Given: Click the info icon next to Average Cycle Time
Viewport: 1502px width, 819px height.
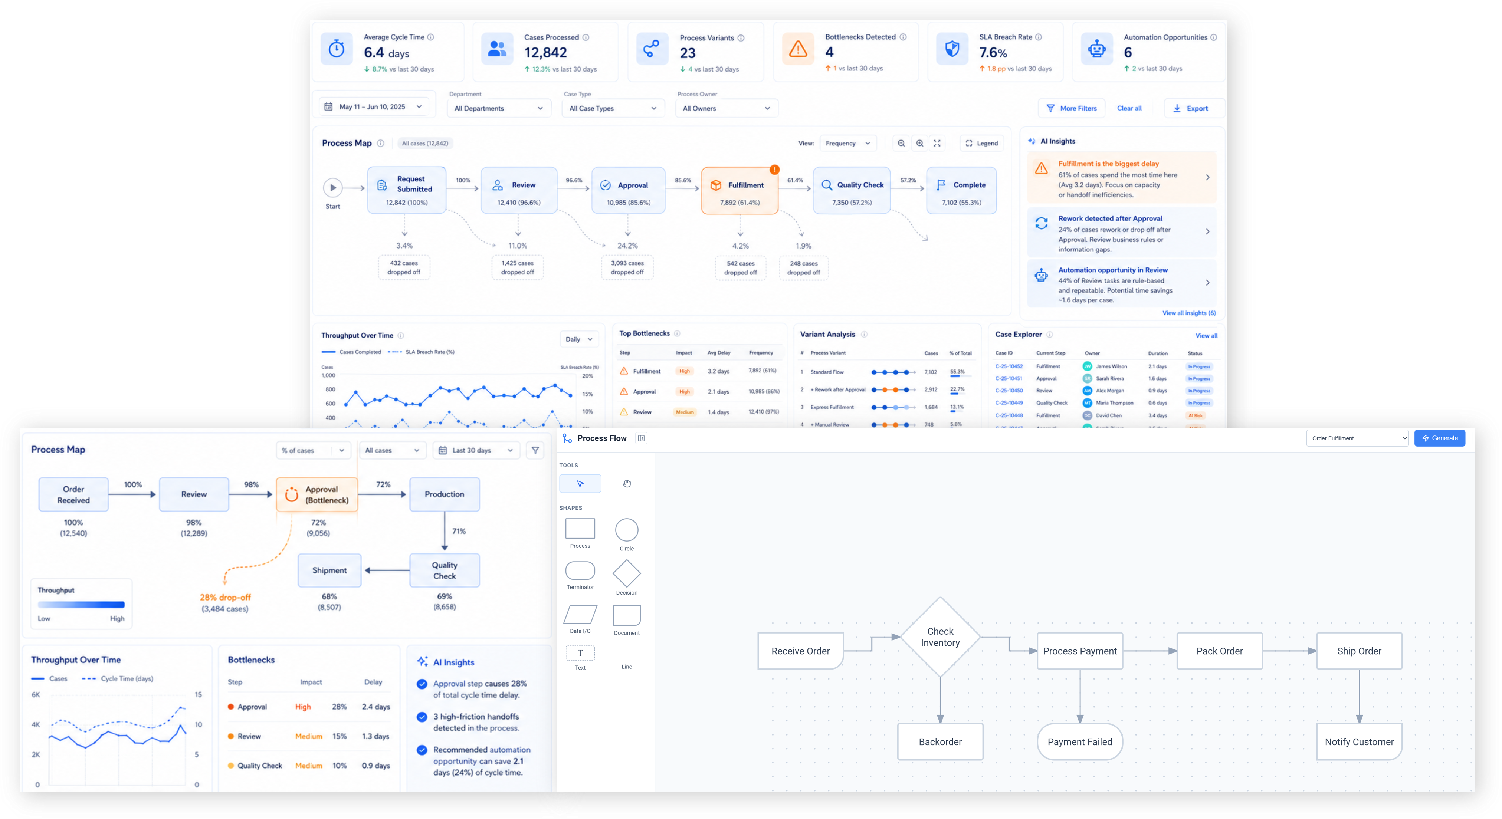Looking at the screenshot, I should [431, 37].
